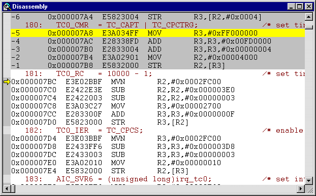Click the SUB line at 0x000007C4
Screen dimensions: 316x196
tap(157, 98)
